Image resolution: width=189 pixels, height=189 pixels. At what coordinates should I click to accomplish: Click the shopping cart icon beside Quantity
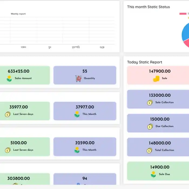pos(79,79)
